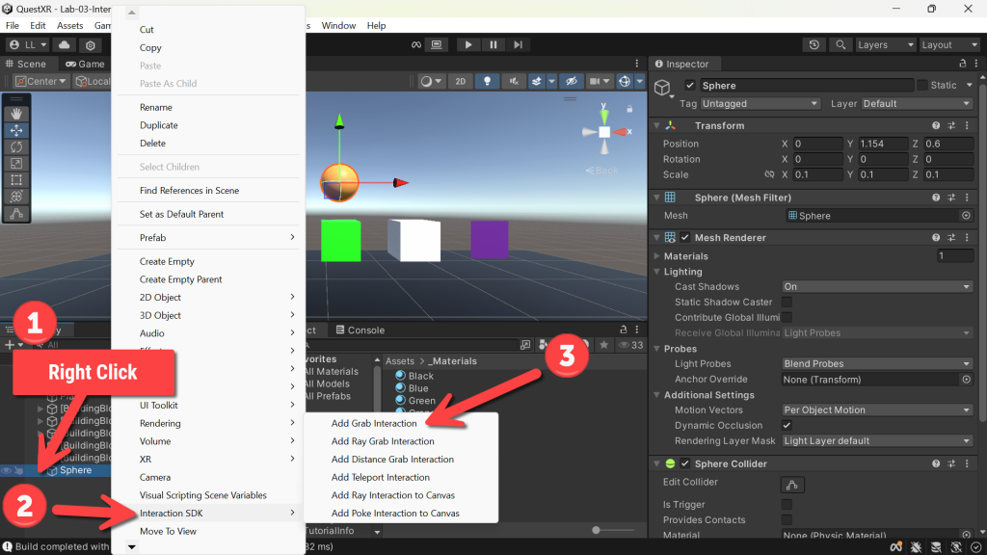Toggle scene lighting bulb icon

487,81
